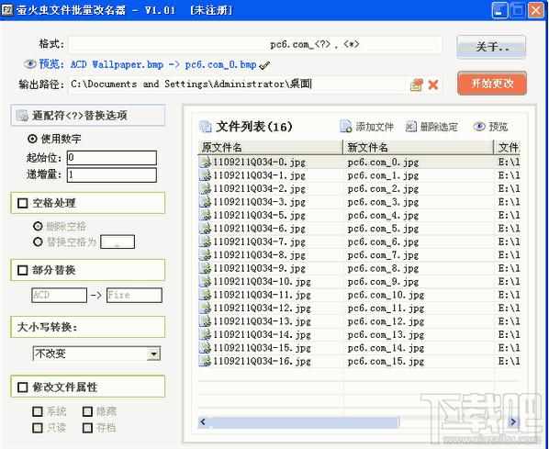
Task: Check the 部分替换 option
Action: pos(22,270)
